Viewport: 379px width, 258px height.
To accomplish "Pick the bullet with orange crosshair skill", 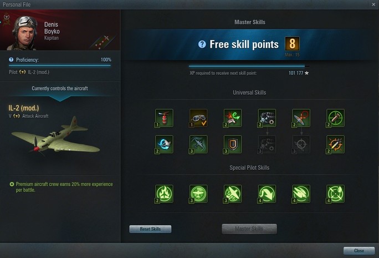I will (335, 144).
